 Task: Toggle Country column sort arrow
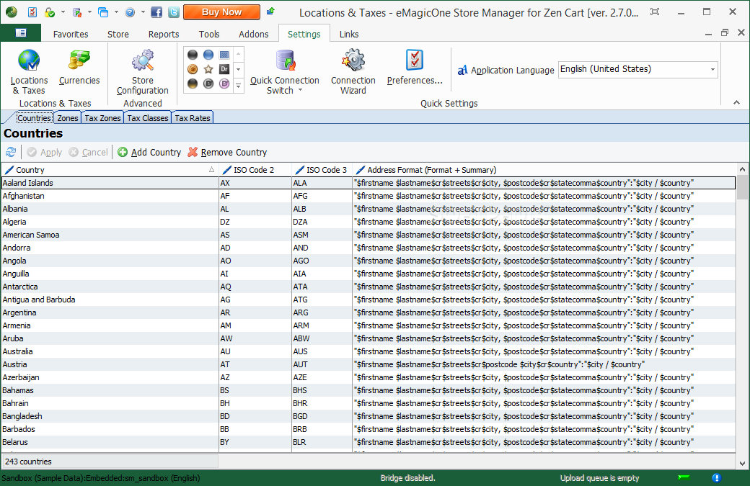click(211, 170)
